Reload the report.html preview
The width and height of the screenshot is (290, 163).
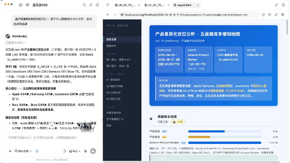pos(263,15)
